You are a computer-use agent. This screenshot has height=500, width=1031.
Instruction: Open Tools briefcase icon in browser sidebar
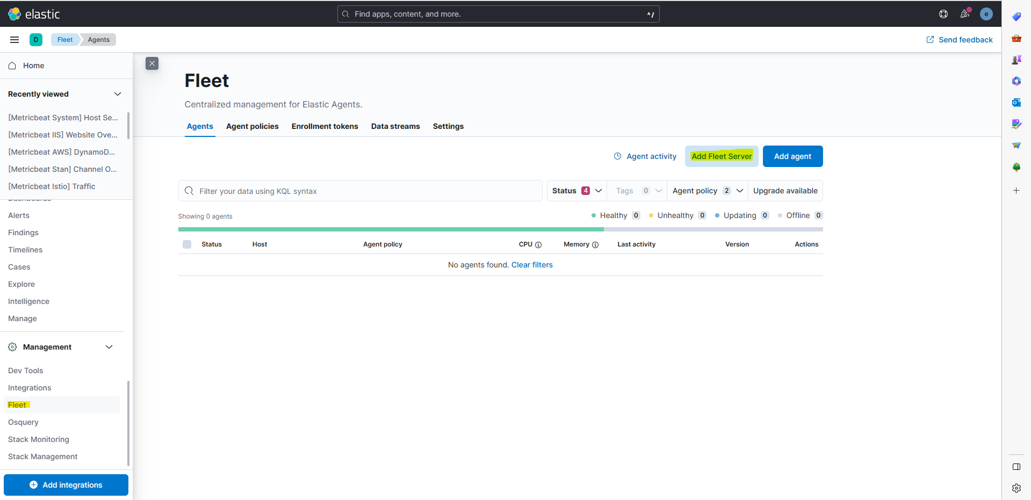[x=1016, y=38]
